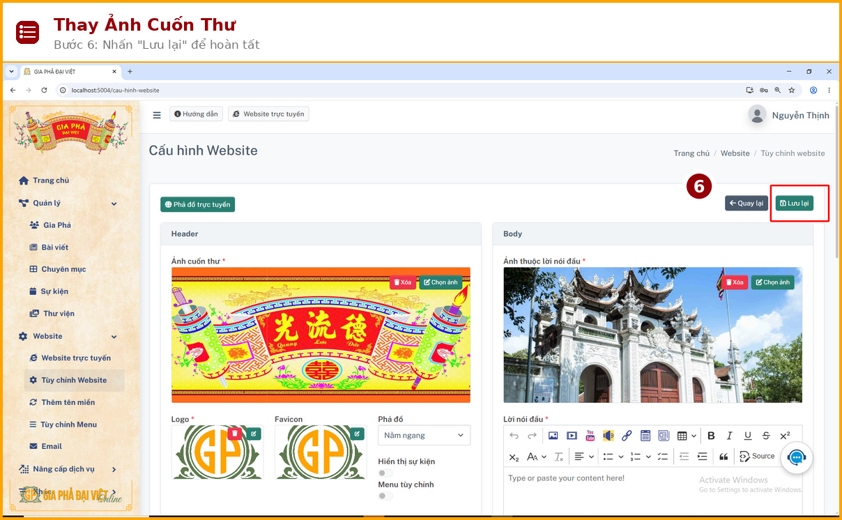Apply Underline formatting in the editor
The height and width of the screenshot is (520, 842).
pyautogui.click(x=748, y=436)
